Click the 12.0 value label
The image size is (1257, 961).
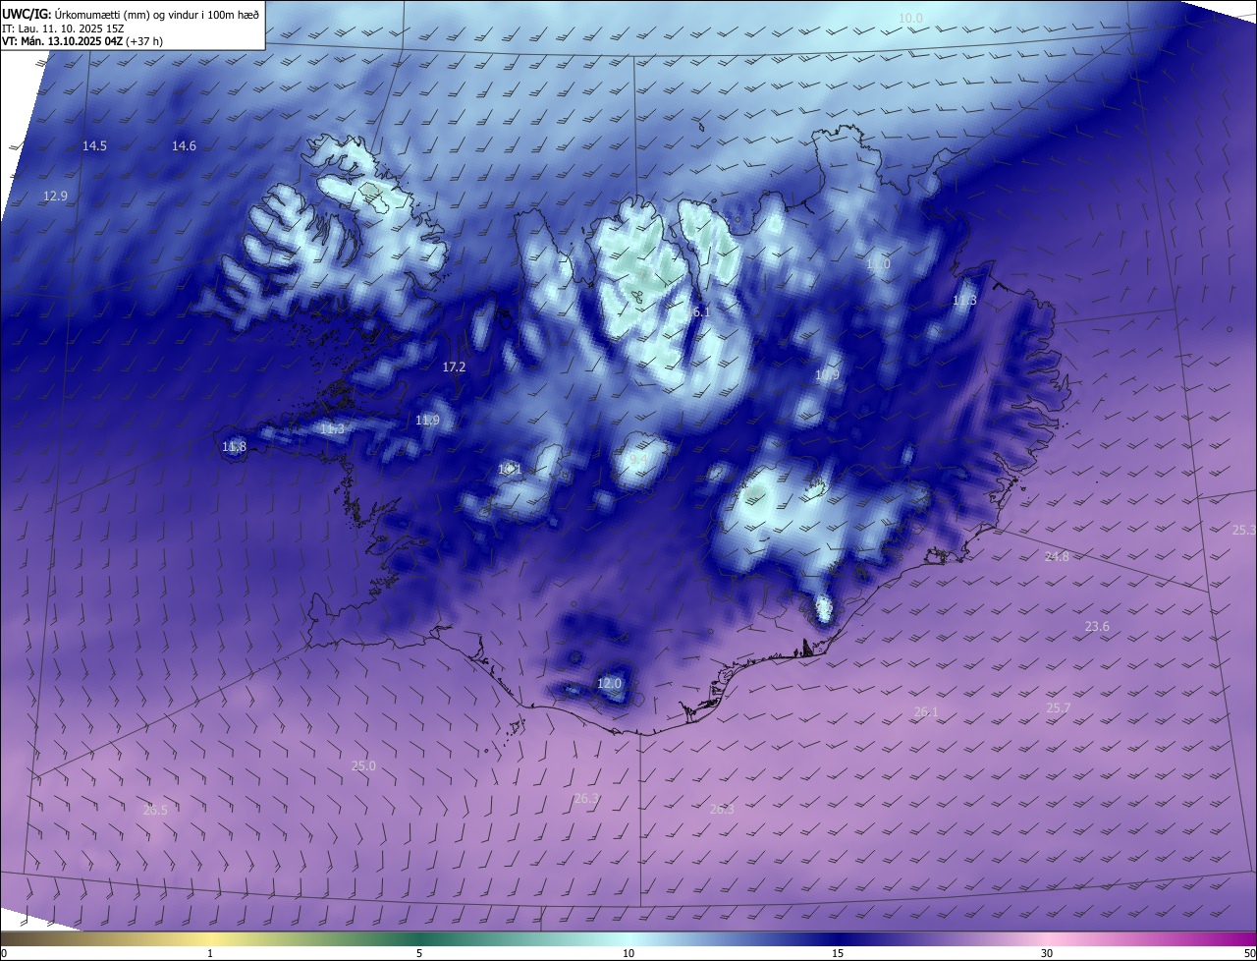coord(610,683)
